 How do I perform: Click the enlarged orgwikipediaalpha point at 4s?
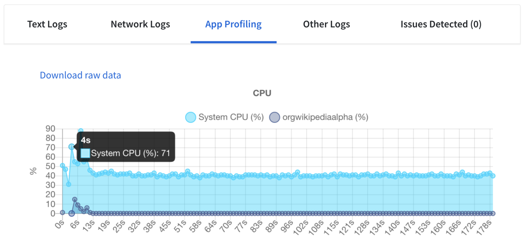click(71, 213)
